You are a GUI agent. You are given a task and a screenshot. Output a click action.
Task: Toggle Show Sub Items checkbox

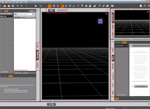point(116,95)
